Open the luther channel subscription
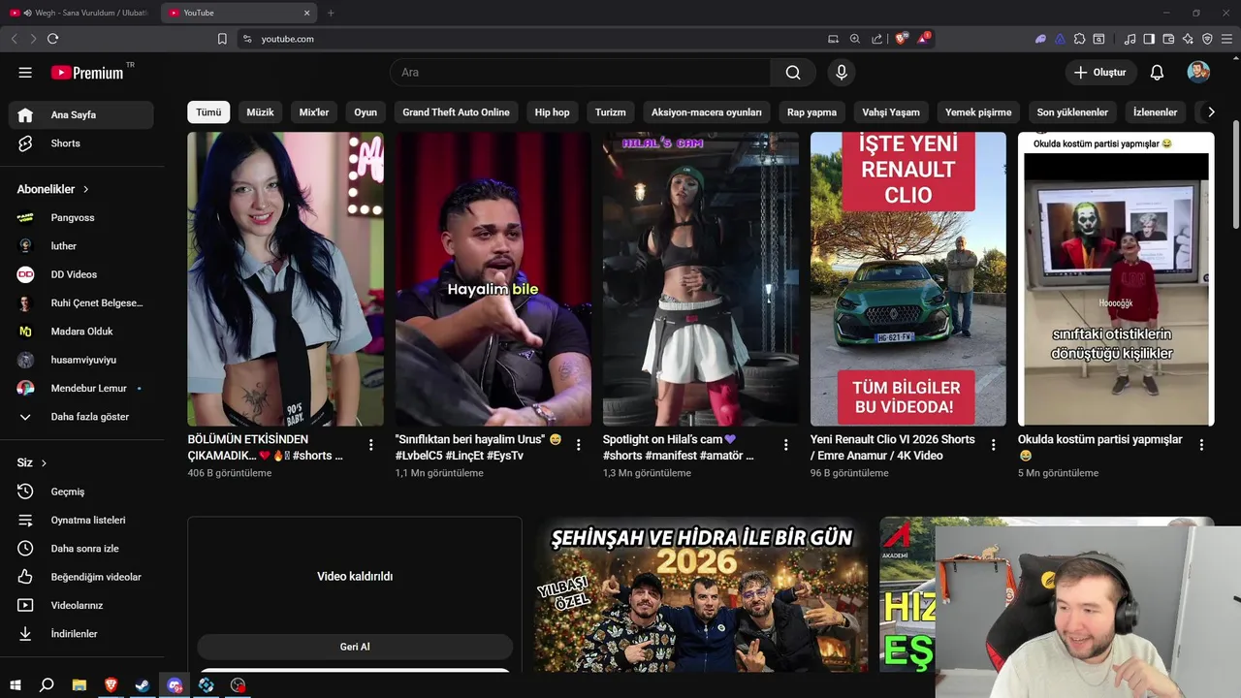 click(x=81, y=246)
